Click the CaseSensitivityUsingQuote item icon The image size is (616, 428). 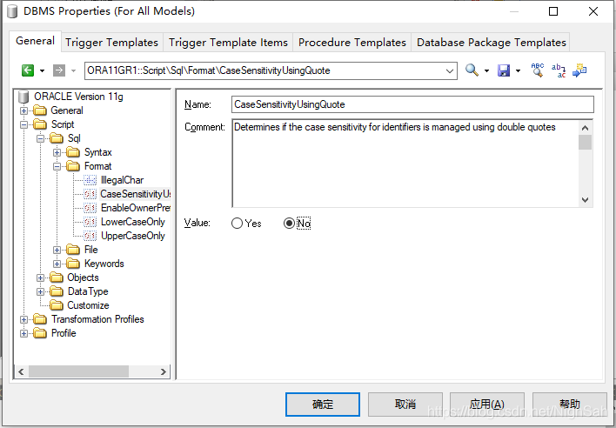[90, 194]
